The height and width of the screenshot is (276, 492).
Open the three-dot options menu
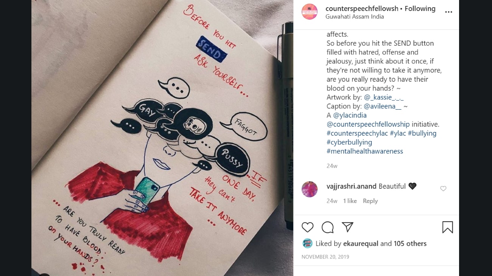tap(448, 12)
